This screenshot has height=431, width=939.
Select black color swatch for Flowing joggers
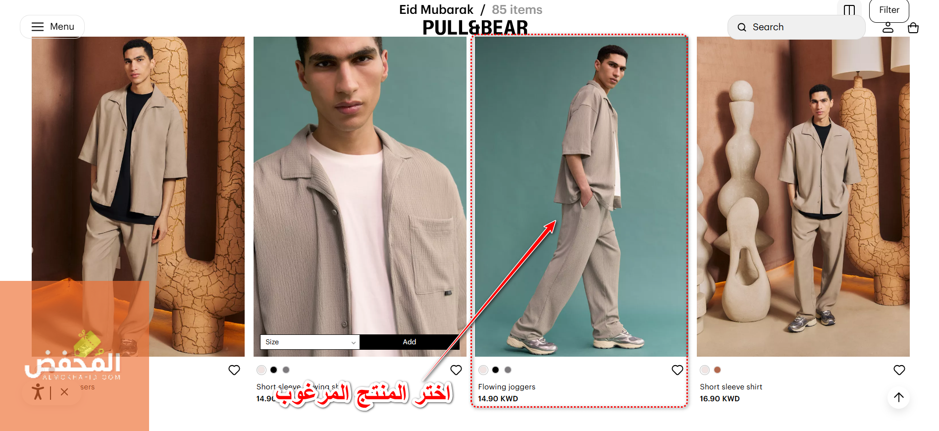coord(495,370)
